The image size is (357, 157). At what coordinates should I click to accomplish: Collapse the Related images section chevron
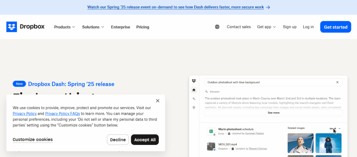click(340, 129)
